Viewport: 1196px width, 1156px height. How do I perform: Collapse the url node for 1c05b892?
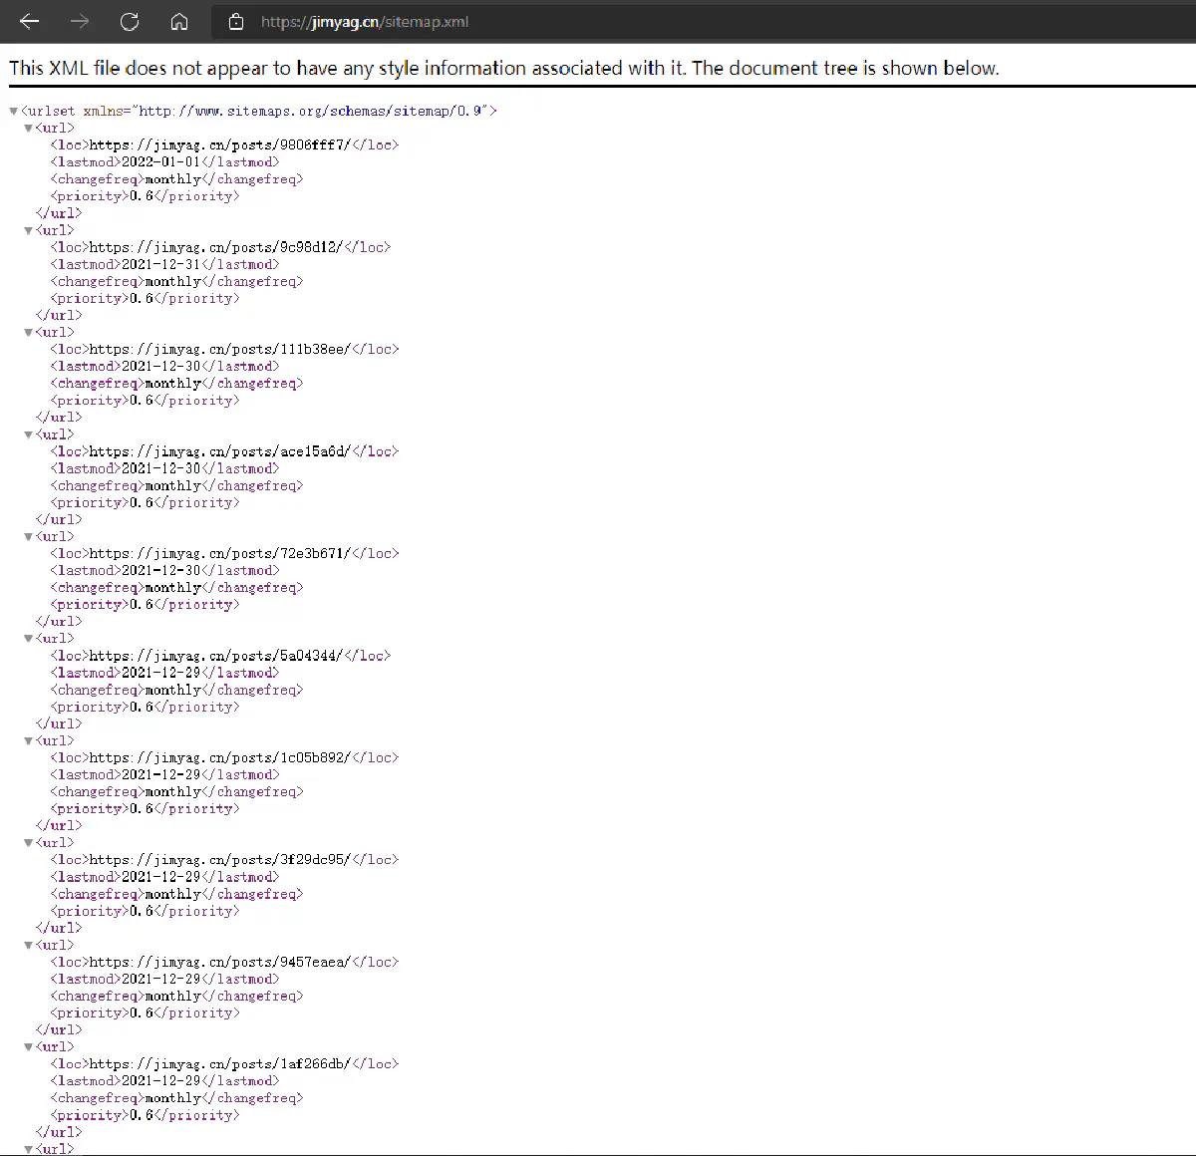(x=28, y=741)
